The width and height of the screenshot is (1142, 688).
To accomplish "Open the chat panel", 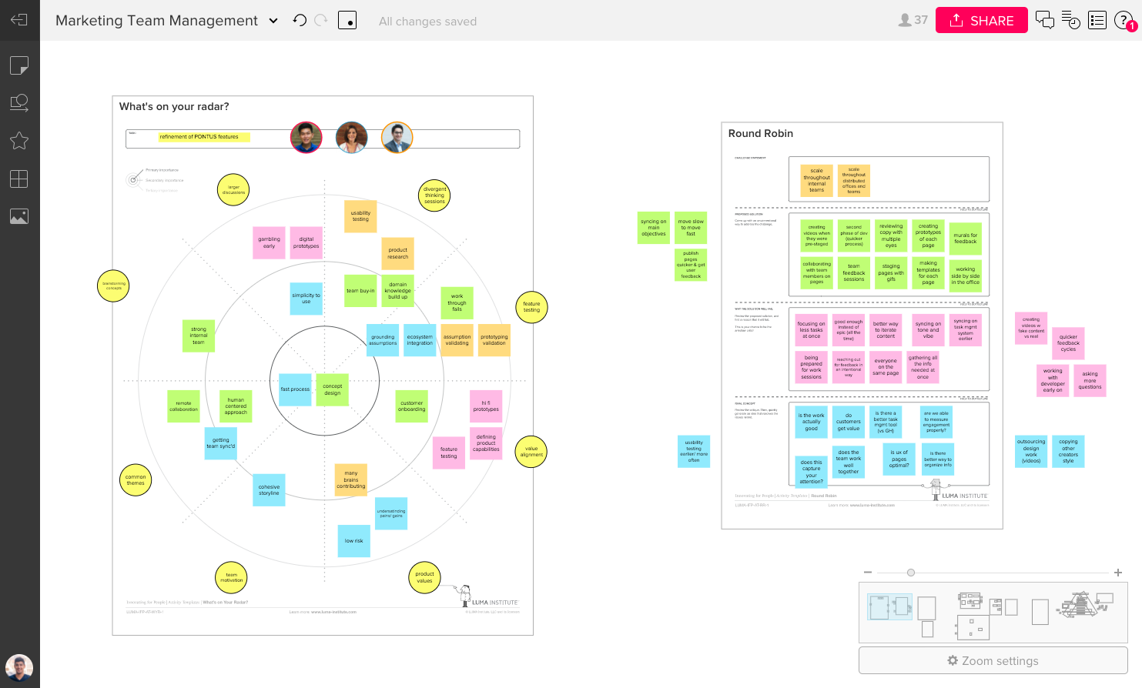I will (1045, 20).
